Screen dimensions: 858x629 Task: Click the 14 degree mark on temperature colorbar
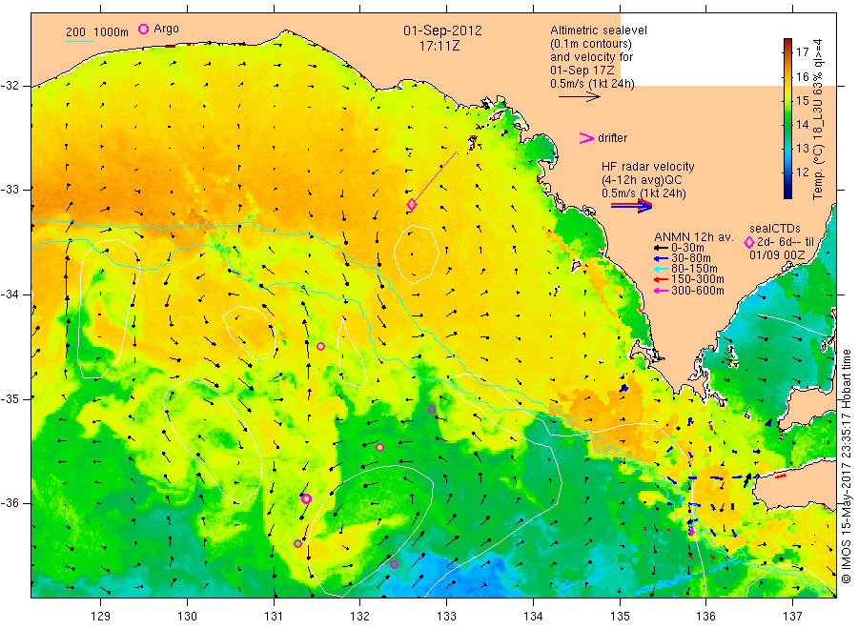(802, 124)
